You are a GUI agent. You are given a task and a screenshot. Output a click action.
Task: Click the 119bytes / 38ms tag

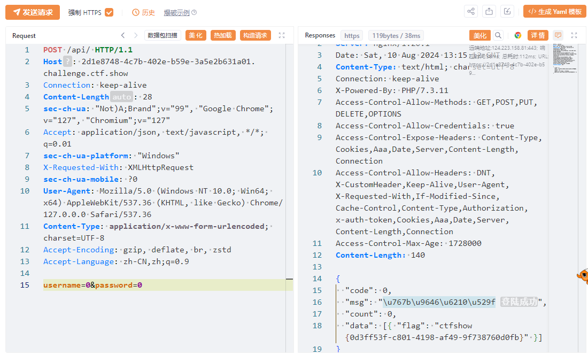[x=396, y=36]
